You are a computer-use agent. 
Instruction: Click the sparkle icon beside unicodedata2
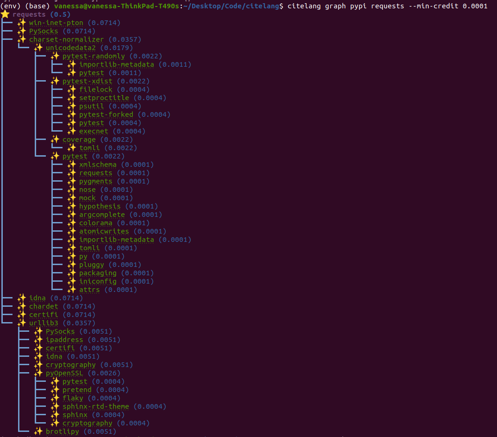click(38, 48)
